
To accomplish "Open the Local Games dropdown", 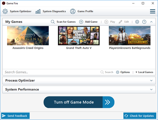I will tap(144, 72).
